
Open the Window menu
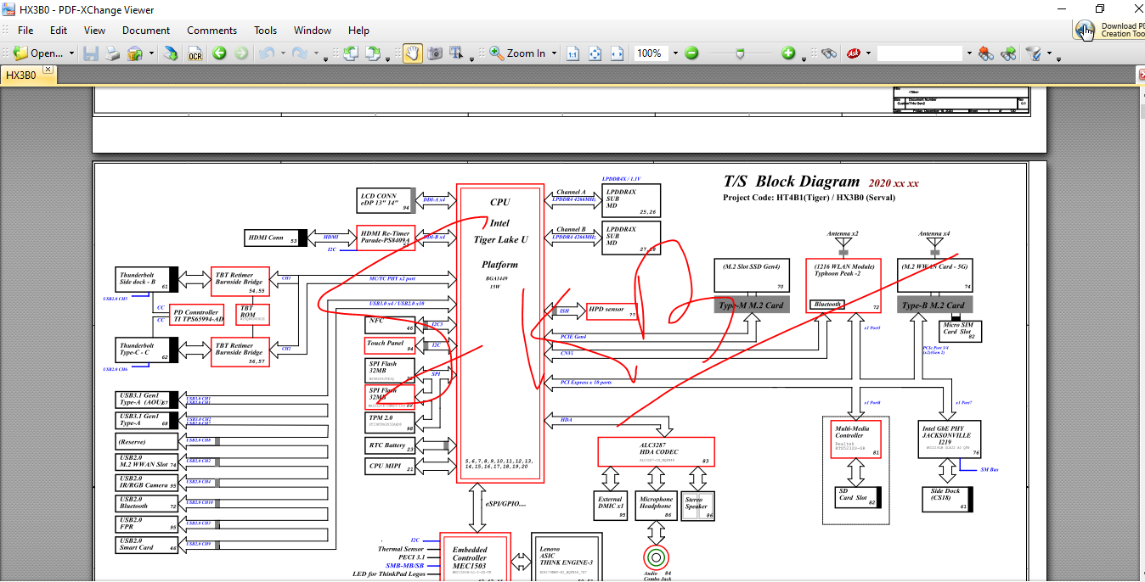coord(313,31)
